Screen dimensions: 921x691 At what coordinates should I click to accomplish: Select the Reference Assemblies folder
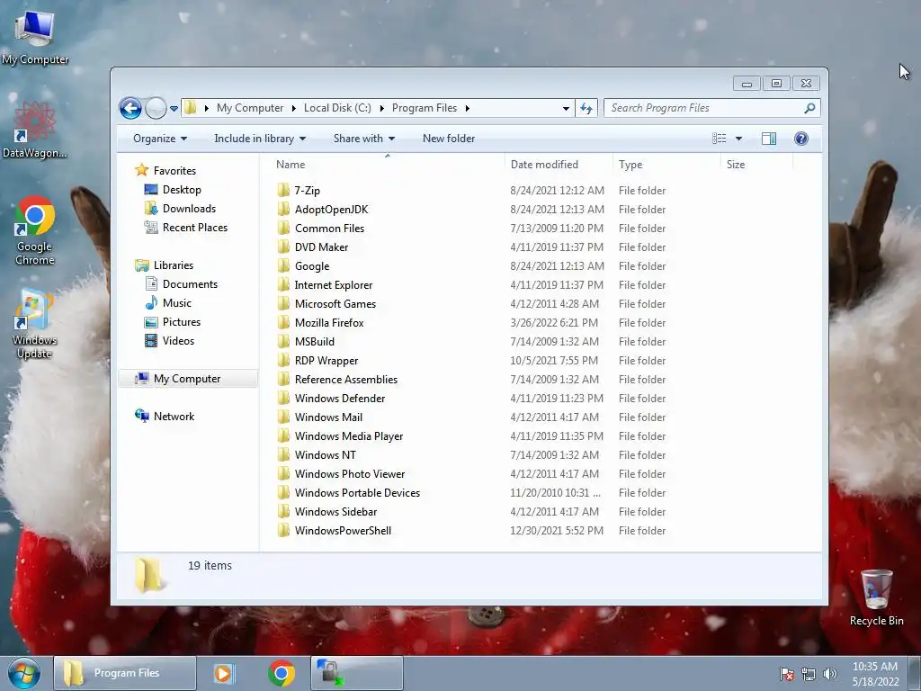(x=346, y=380)
